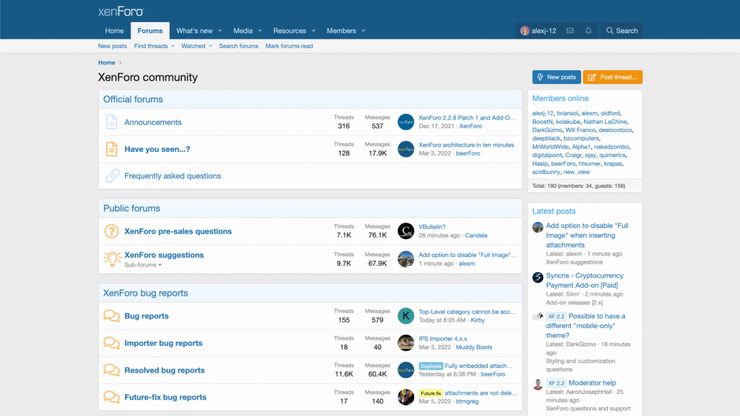Open the Announcements forum
Screen dimensions: 740x416
(x=153, y=122)
